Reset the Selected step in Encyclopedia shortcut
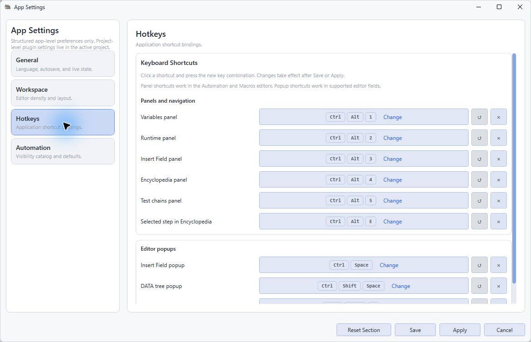This screenshot has height=342, width=531. coord(479,222)
